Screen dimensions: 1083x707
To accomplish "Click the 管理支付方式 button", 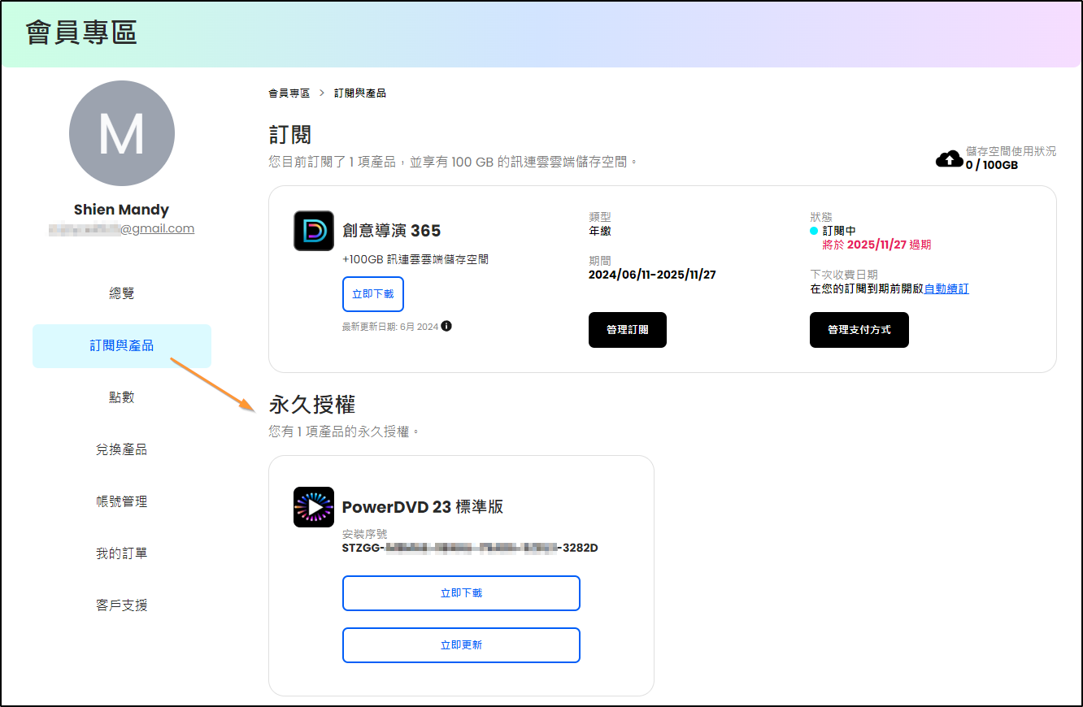I will pos(859,330).
